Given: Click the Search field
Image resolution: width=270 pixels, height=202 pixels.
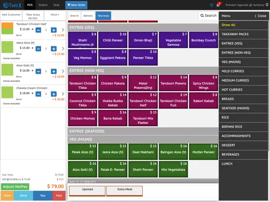Looking at the screenshot, I should pyautogui.click(x=208, y=16).
